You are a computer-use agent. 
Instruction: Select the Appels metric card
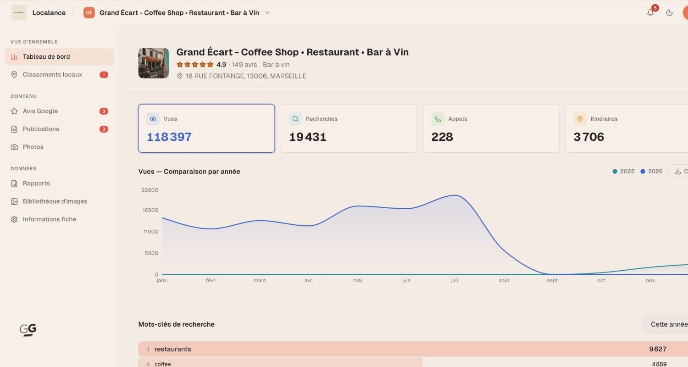click(491, 128)
